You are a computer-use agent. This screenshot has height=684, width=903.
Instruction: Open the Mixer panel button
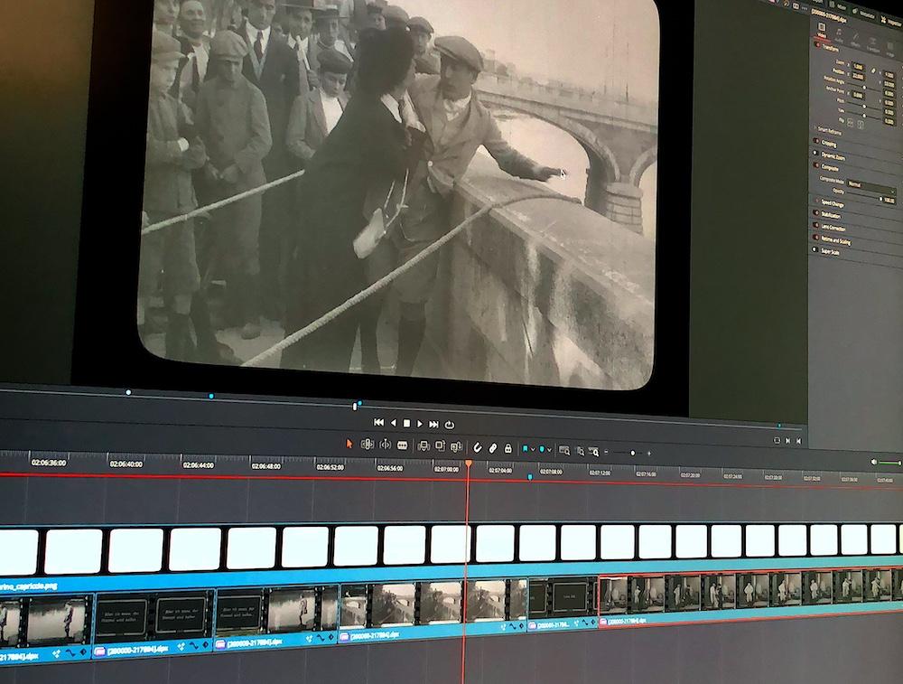point(835,6)
